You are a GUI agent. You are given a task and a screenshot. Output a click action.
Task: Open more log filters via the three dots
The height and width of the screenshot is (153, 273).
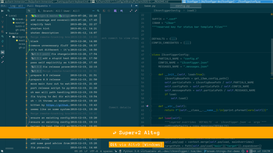click(x=93, y=11)
